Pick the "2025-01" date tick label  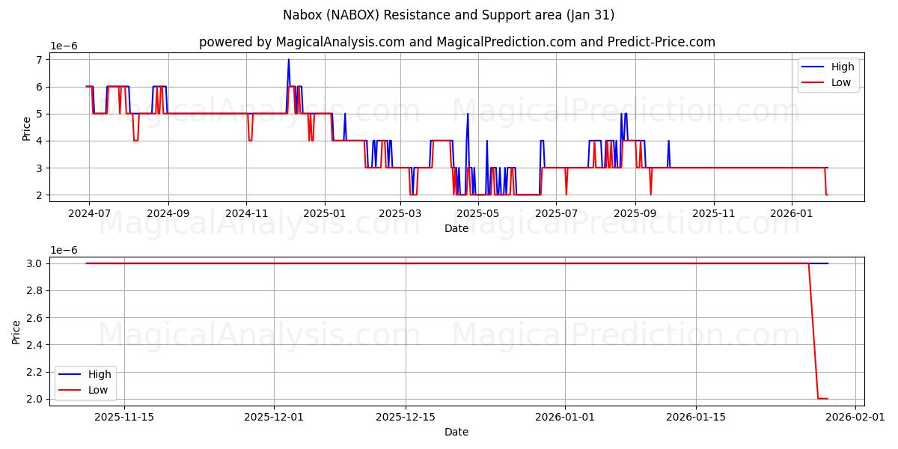325,213
